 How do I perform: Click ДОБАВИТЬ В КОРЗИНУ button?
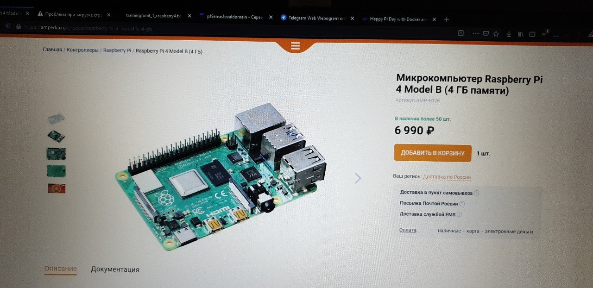pos(433,153)
